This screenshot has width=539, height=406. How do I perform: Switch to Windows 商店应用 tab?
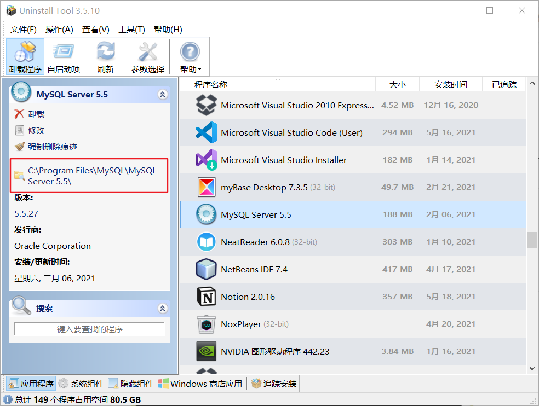(x=200, y=384)
